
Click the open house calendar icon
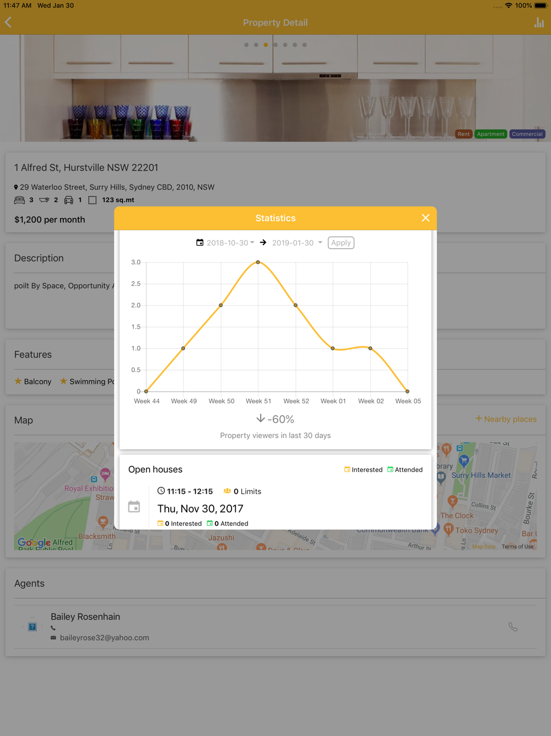[x=134, y=506]
